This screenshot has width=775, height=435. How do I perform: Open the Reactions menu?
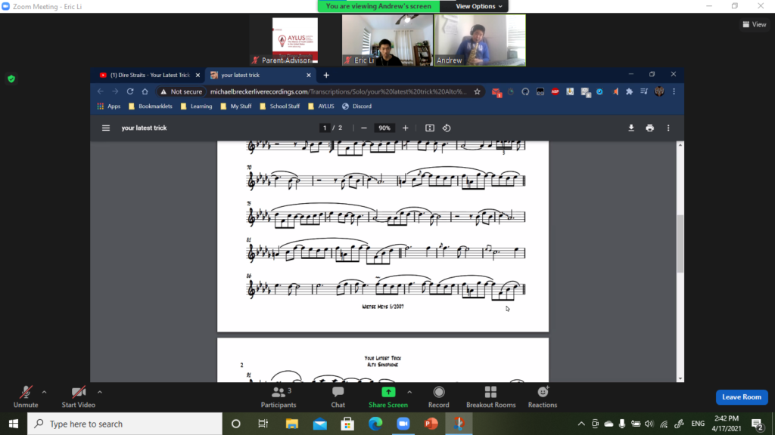click(x=542, y=397)
